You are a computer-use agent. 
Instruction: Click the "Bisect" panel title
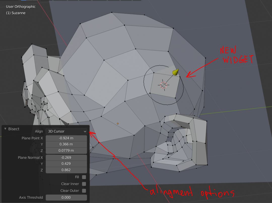click(14, 129)
